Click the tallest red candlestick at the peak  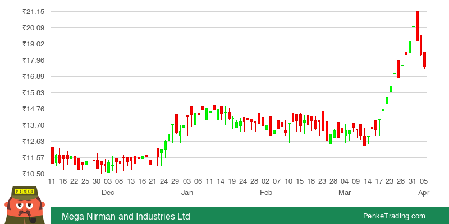coord(417,26)
